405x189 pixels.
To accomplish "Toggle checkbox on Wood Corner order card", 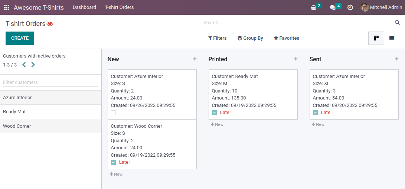I will tap(113, 163).
